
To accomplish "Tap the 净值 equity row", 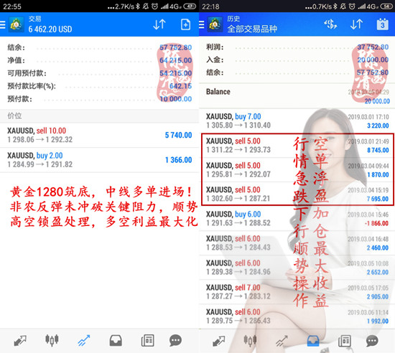I will (x=100, y=60).
